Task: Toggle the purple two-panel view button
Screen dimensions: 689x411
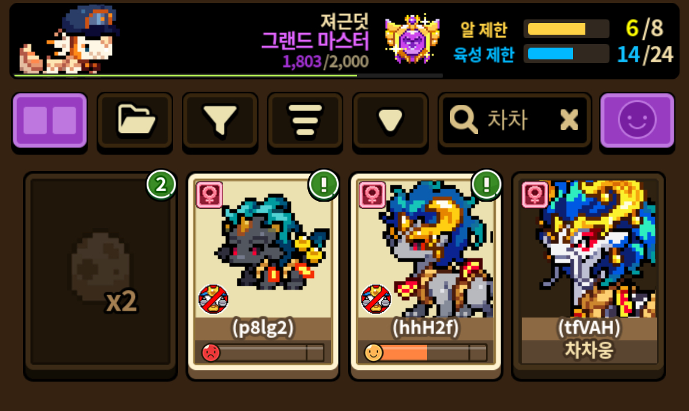Action: point(49,120)
